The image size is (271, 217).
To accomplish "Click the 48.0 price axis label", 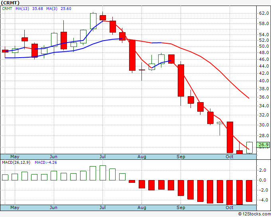I will pyautogui.click(x=264, y=52).
